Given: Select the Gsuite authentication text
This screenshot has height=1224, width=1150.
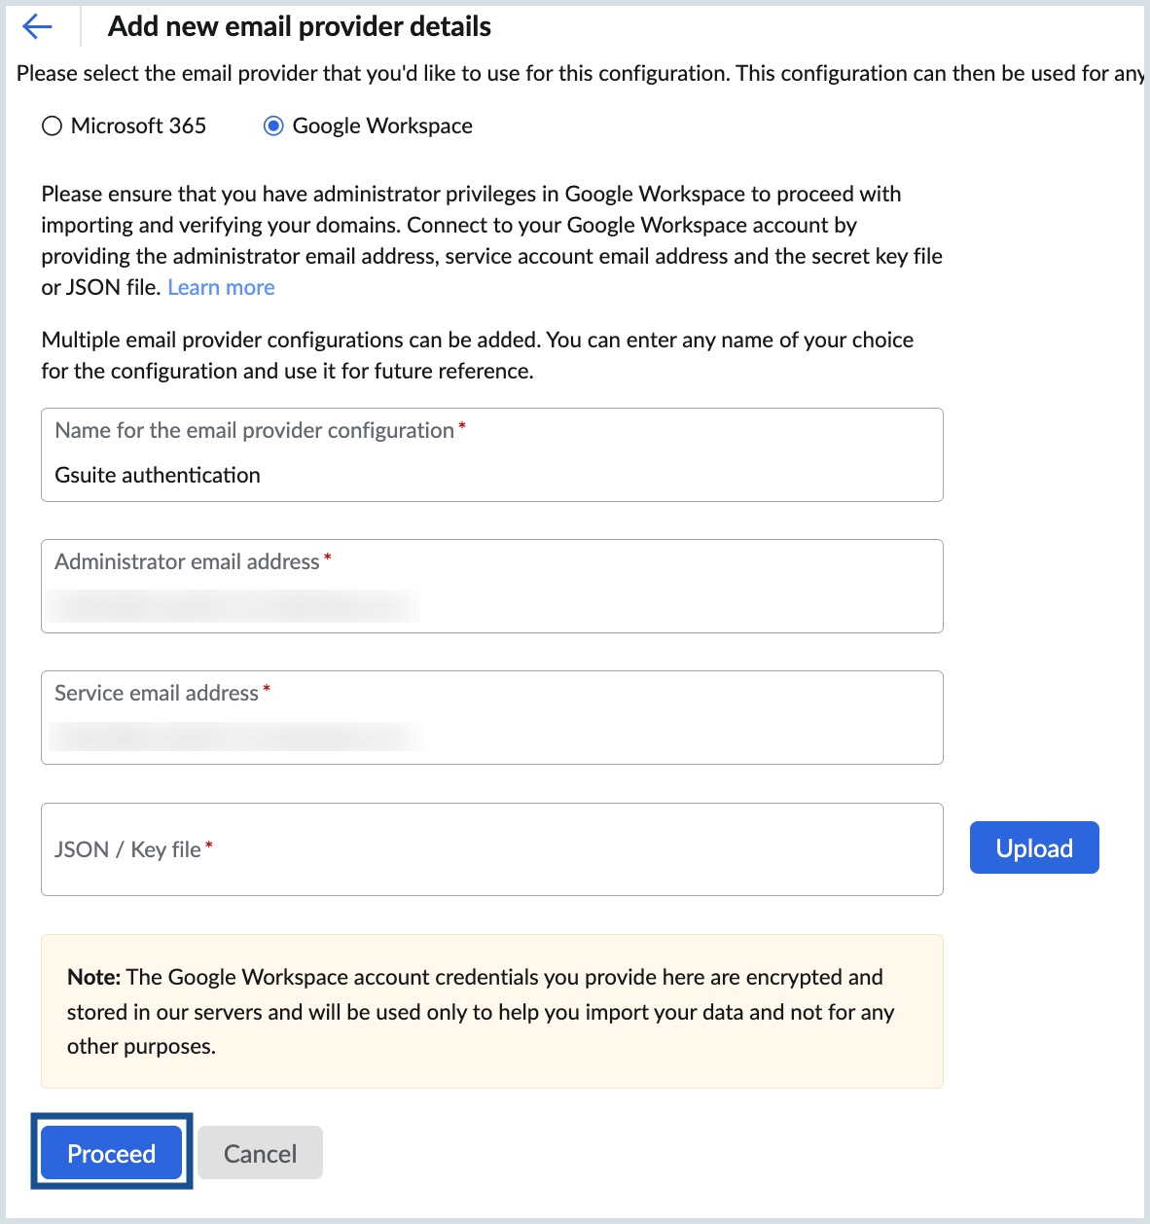Looking at the screenshot, I should click(x=158, y=475).
